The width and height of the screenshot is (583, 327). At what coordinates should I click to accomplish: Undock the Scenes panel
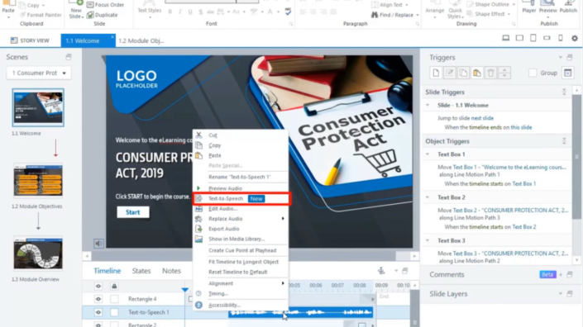coord(69,57)
